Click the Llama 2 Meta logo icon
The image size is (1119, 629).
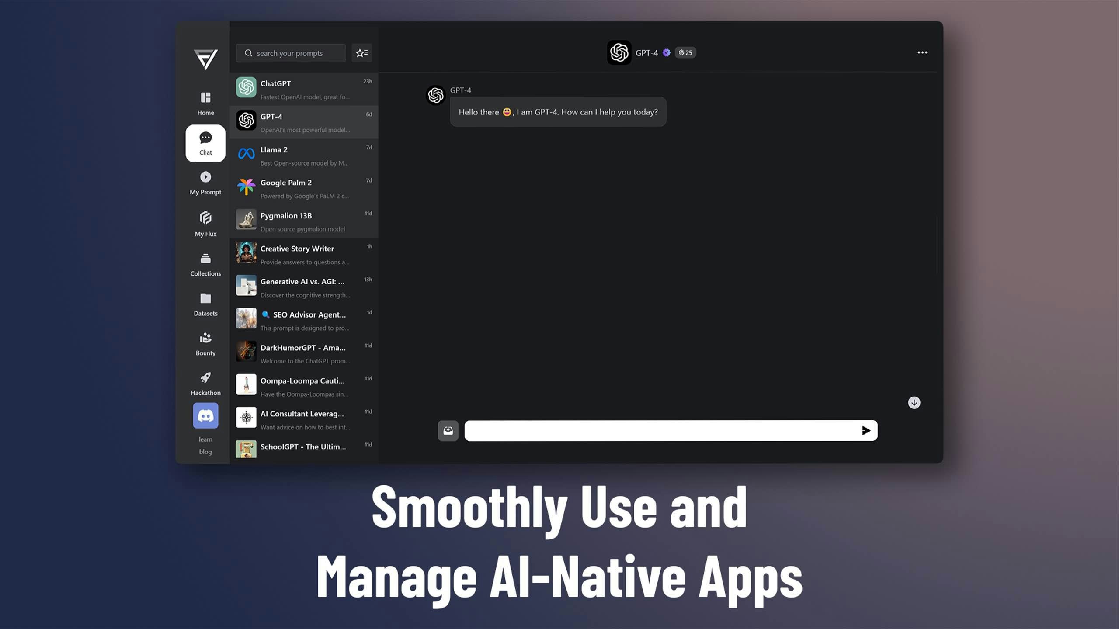246,153
